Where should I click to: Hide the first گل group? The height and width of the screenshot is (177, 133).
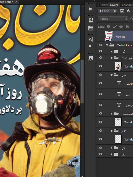101,51
